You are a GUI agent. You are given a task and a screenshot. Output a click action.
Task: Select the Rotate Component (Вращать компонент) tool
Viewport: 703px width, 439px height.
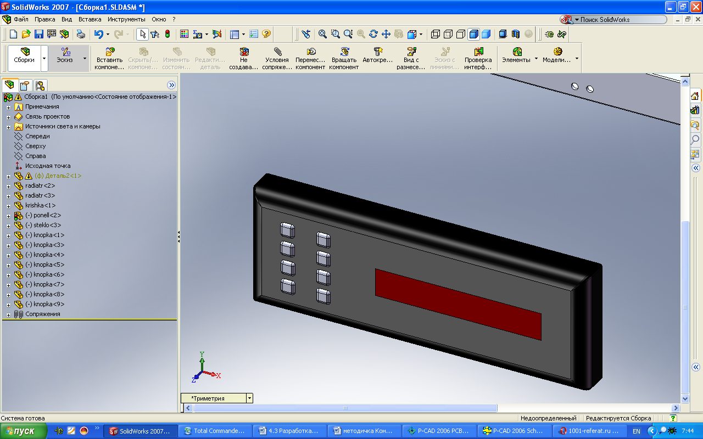point(344,58)
